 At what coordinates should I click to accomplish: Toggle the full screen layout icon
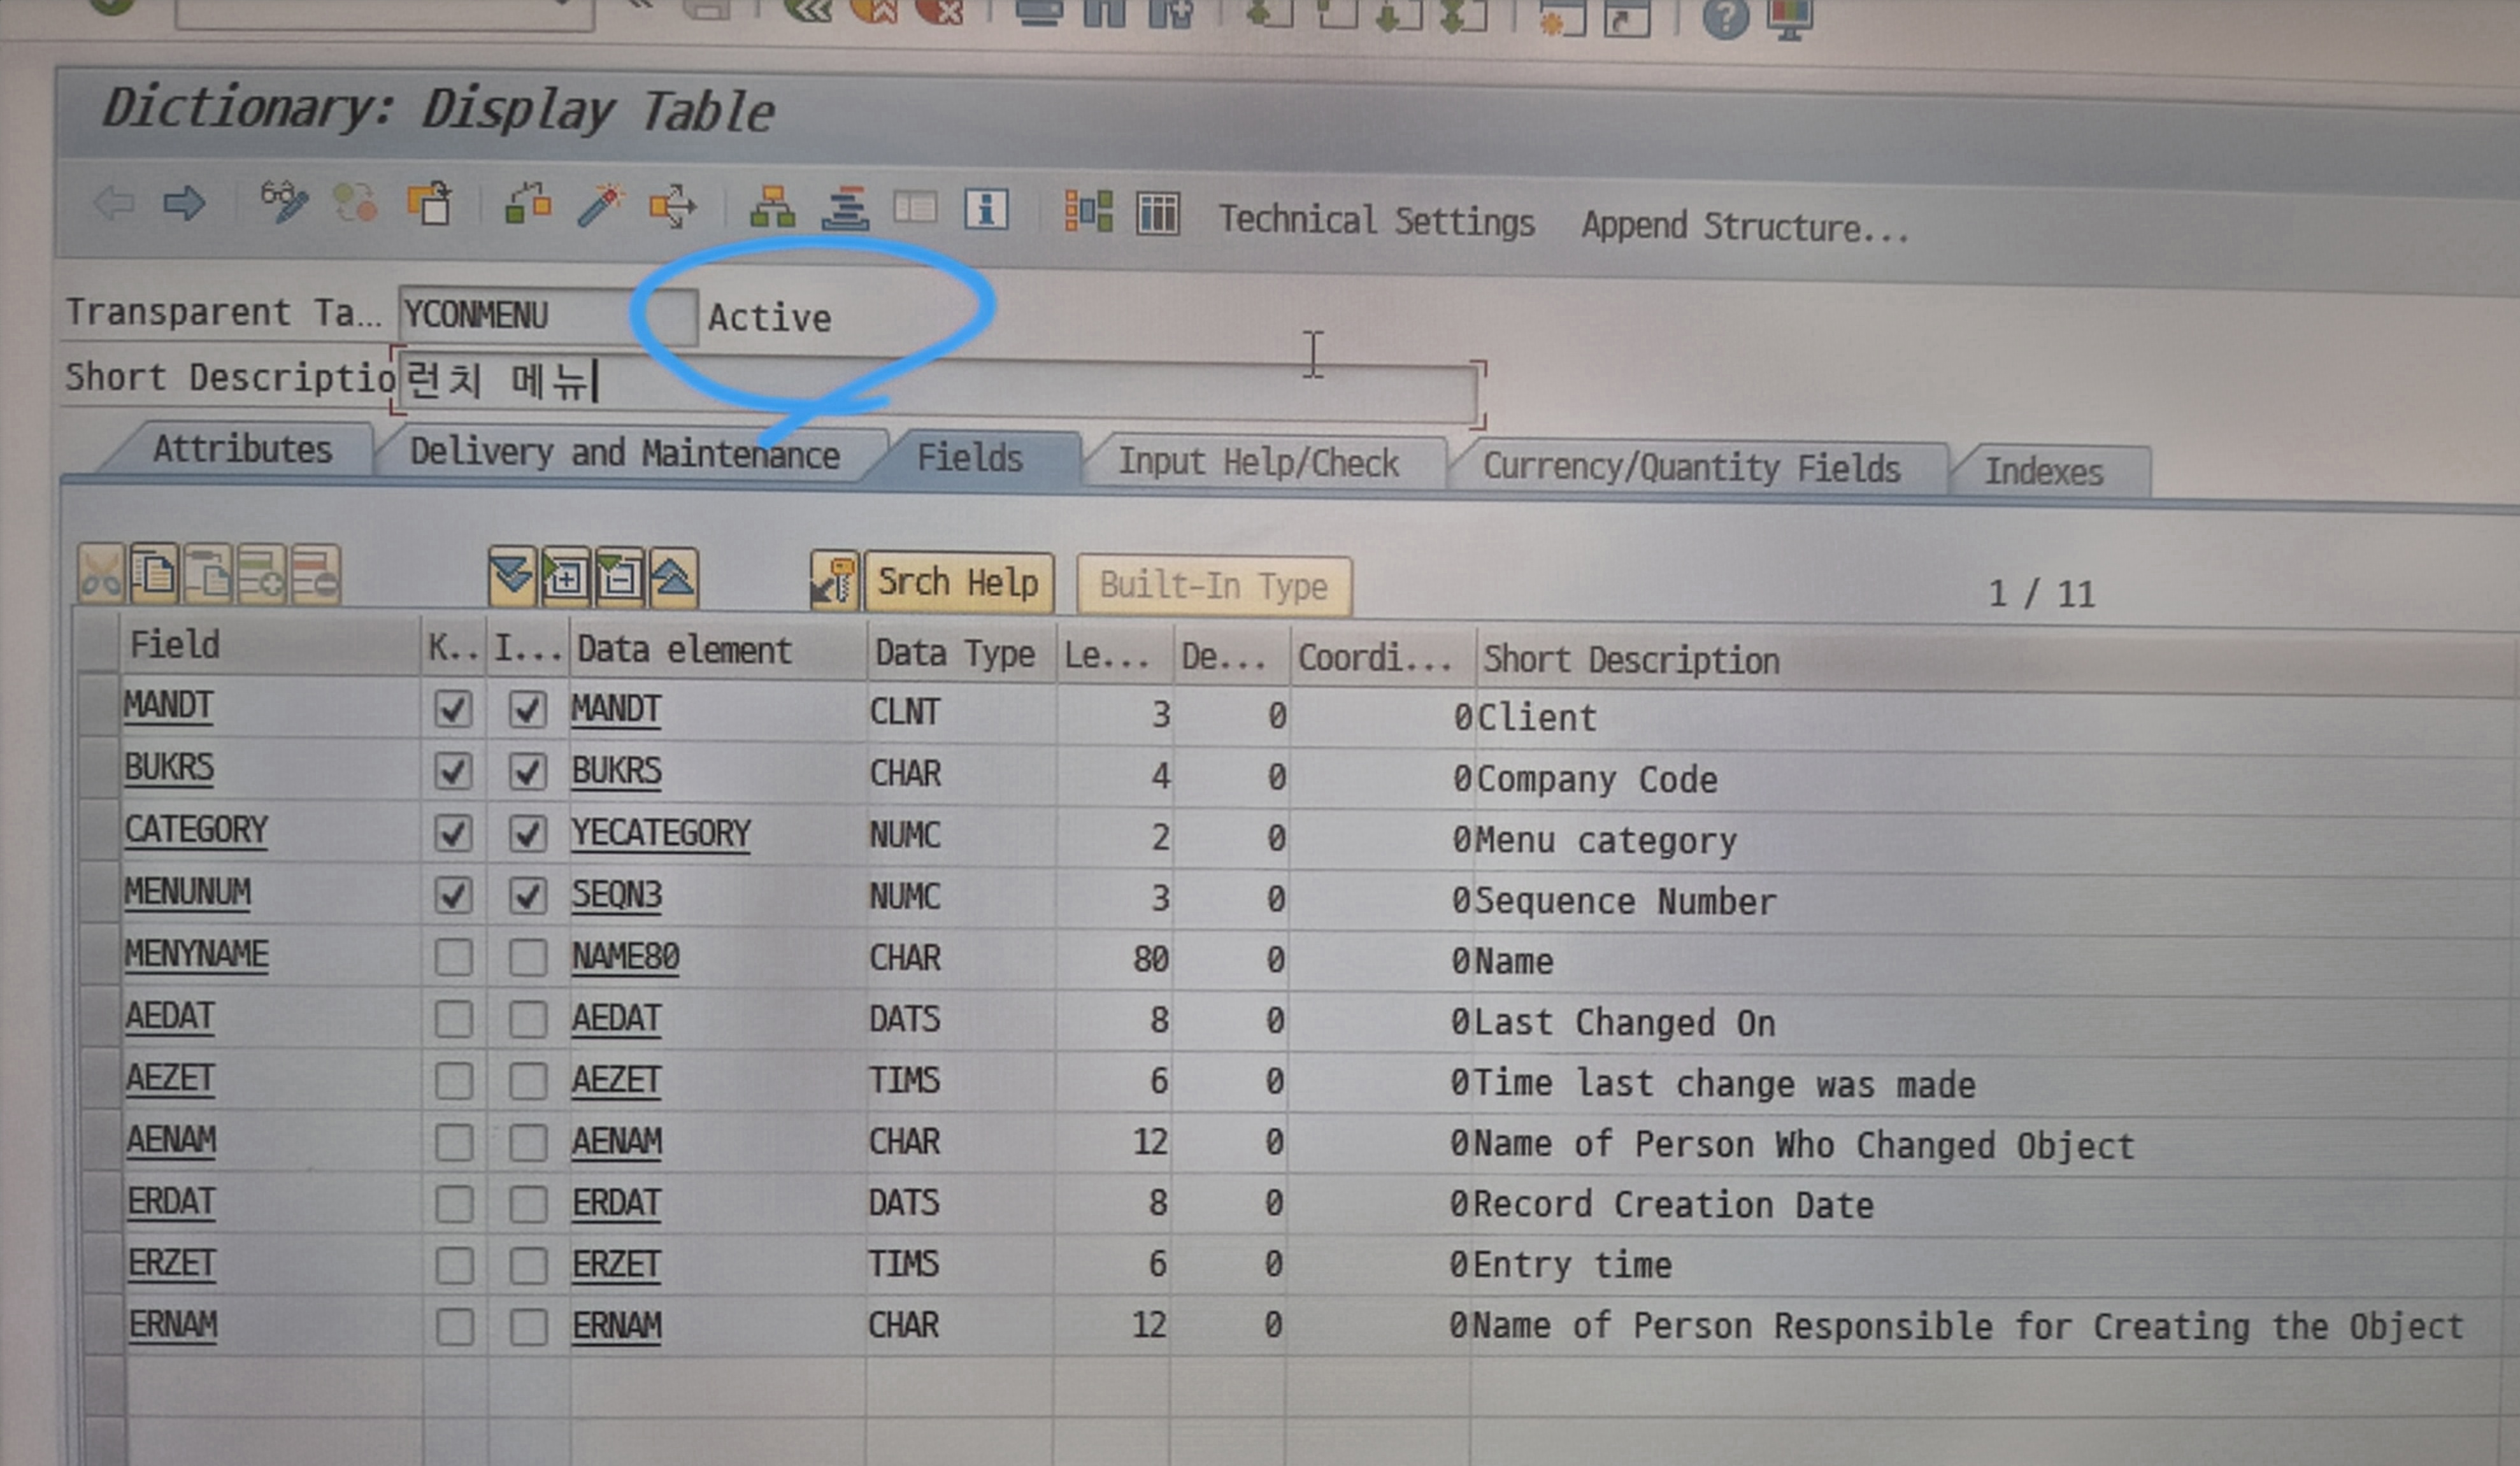coord(915,208)
